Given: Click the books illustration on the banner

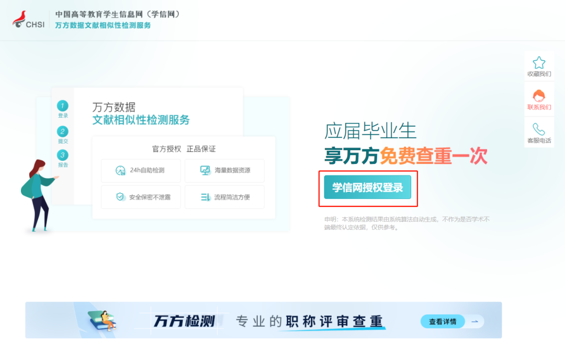Looking at the screenshot, I should tap(103, 320).
